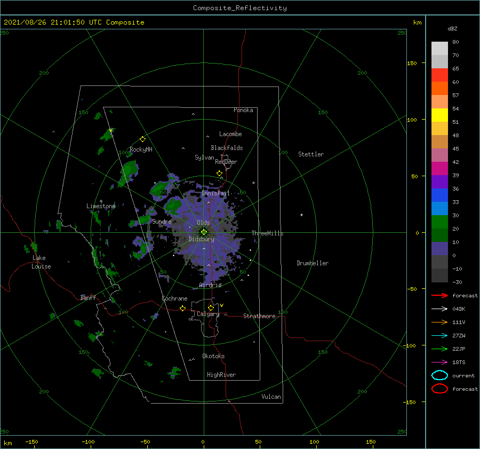Click the yellow diamond marker above RockyMH
The height and width of the screenshot is (449, 480).
[142, 139]
